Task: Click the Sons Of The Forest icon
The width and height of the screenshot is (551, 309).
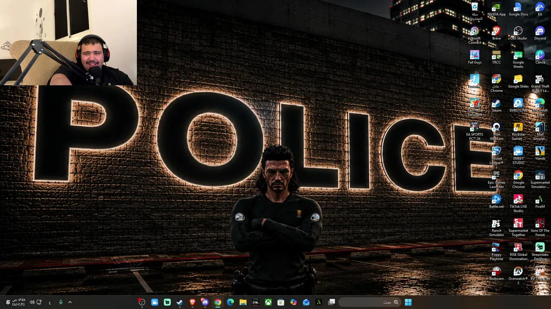Action: point(540,228)
